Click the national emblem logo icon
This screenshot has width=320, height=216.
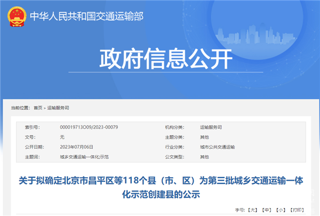coord(17,17)
